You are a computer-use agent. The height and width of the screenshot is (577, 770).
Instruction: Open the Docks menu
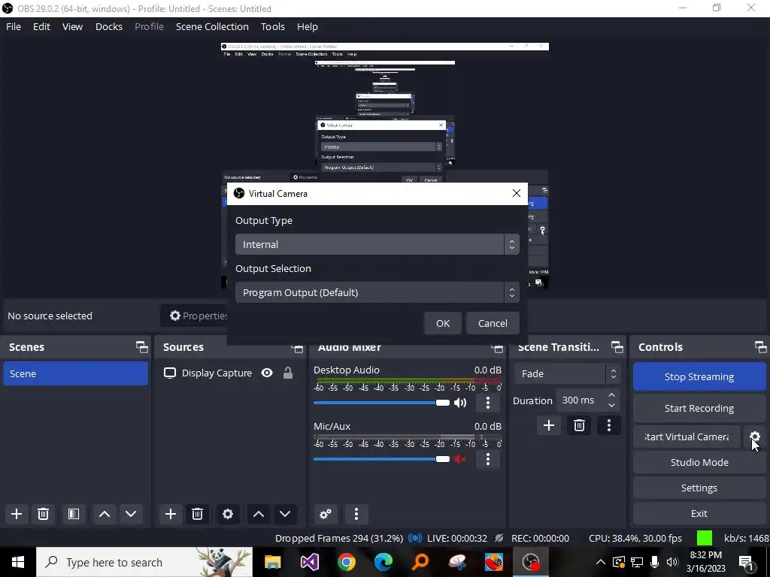109,26
